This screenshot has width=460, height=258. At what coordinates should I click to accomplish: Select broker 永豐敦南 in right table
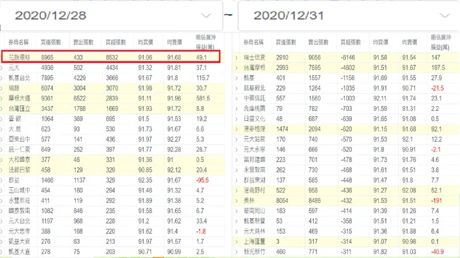click(x=254, y=170)
